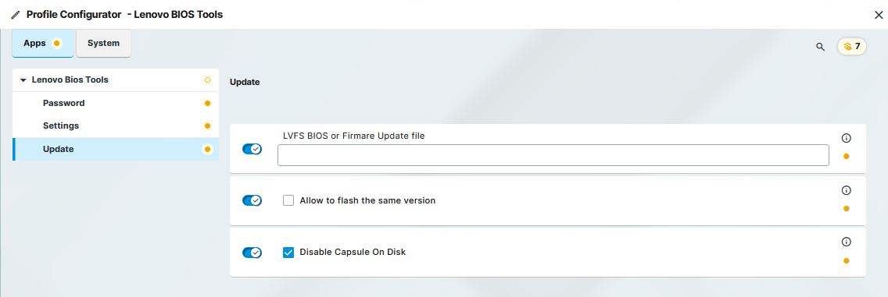Collapse the Lenovo Bios Tools tree node
This screenshot has width=888, height=297.
[23, 80]
